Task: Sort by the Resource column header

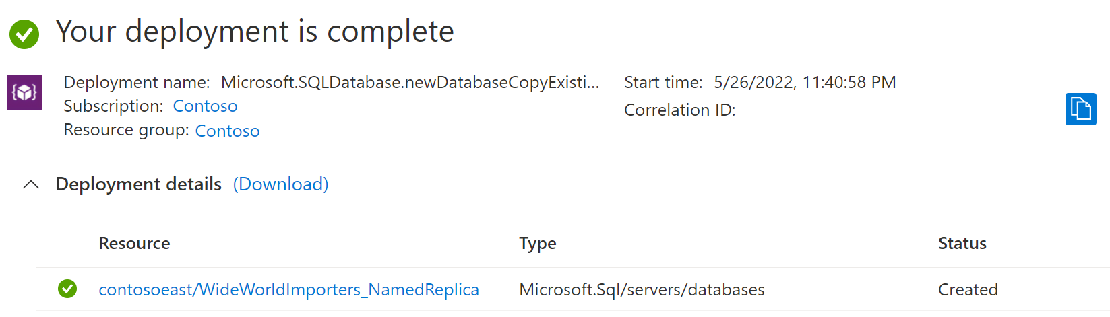Action: (x=134, y=244)
